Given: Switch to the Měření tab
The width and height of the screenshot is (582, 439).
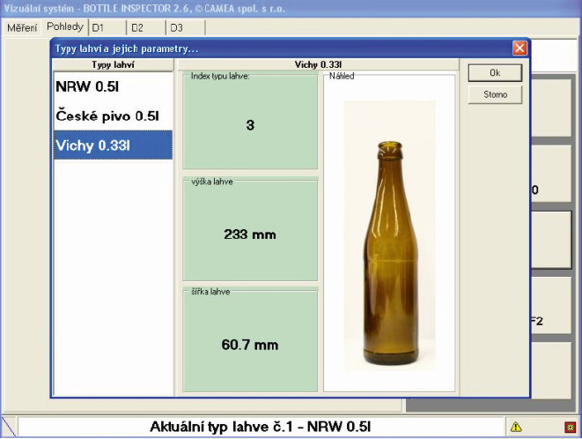Looking at the screenshot, I should click(22, 27).
